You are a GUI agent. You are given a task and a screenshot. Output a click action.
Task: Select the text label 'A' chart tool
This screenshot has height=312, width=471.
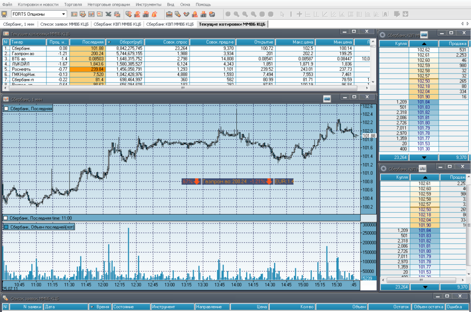click(x=386, y=14)
